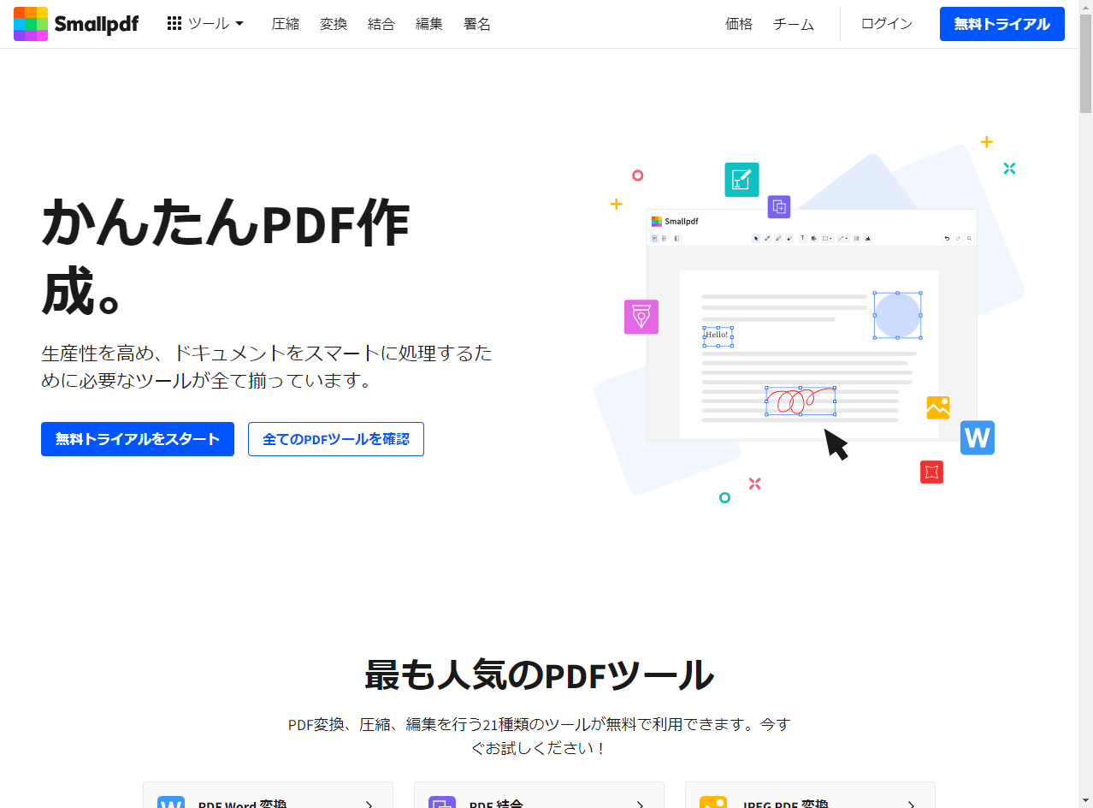Open the PDF Word 変換 tool card chevron
1093x808 pixels.
(369, 803)
